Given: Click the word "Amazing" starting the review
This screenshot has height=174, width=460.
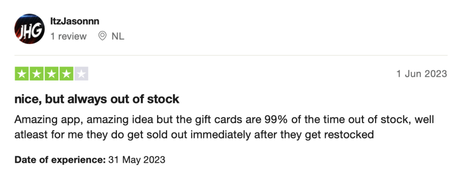Looking at the screenshot, I should click(x=32, y=120).
